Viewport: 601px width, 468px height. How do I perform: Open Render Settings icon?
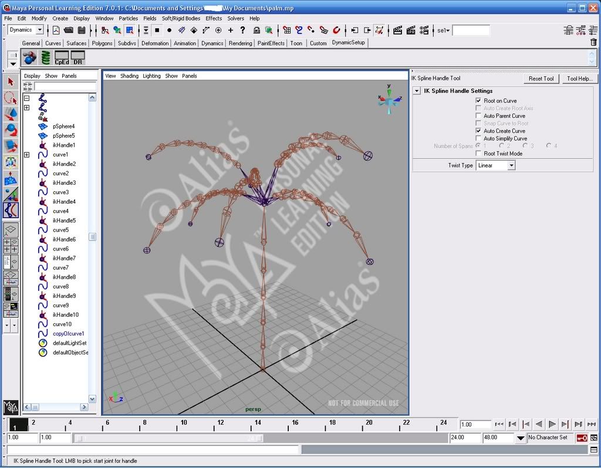pos(424,30)
